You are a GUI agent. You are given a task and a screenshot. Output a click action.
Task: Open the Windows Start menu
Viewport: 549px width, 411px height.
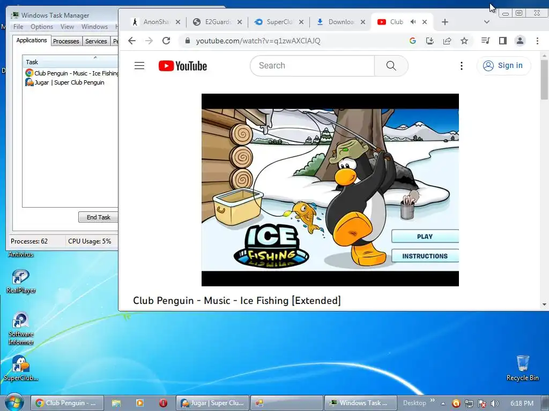(14, 402)
